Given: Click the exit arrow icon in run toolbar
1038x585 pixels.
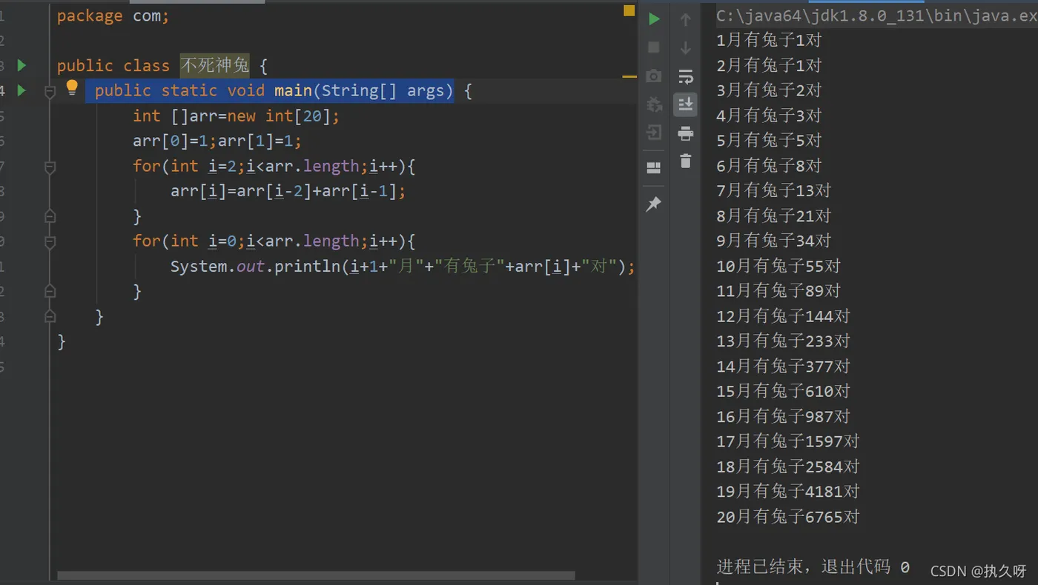Looking at the screenshot, I should pos(654,133).
